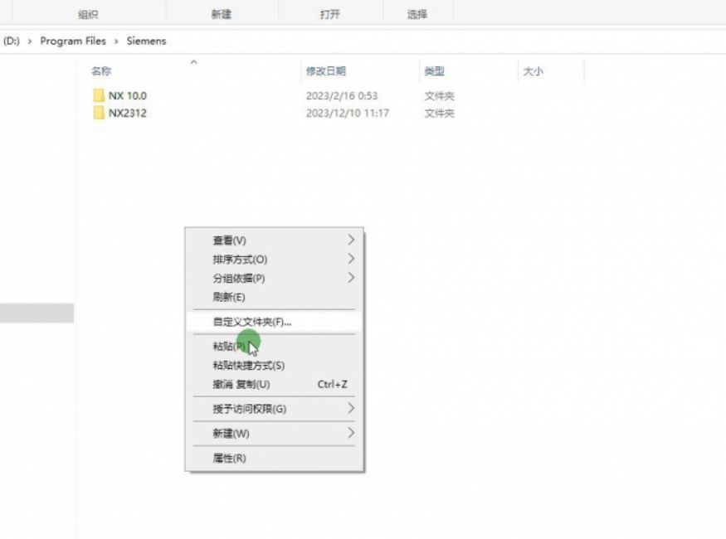Expand the 查看(V) submenu arrow
The height and width of the screenshot is (539, 726).
click(350, 240)
